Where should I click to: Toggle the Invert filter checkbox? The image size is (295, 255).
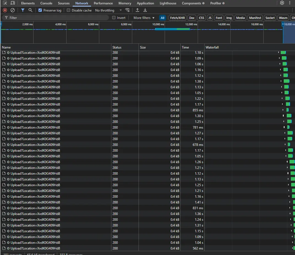tap(114, 18)
